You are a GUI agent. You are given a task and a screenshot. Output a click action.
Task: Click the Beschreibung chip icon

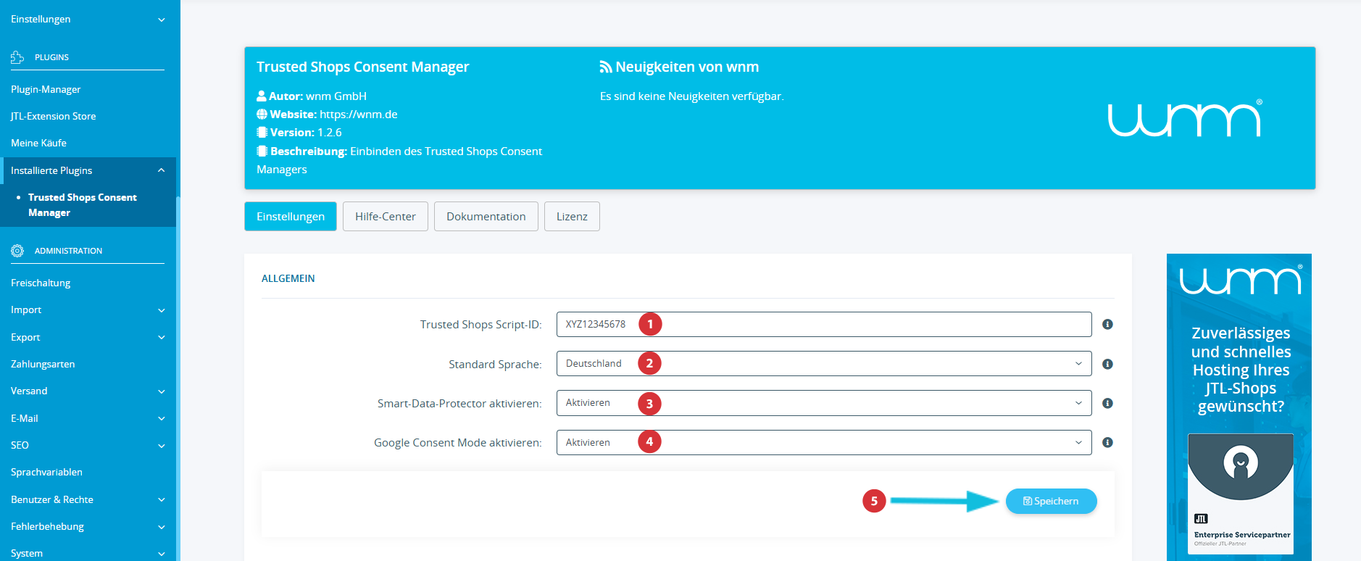tap(262, 151)
